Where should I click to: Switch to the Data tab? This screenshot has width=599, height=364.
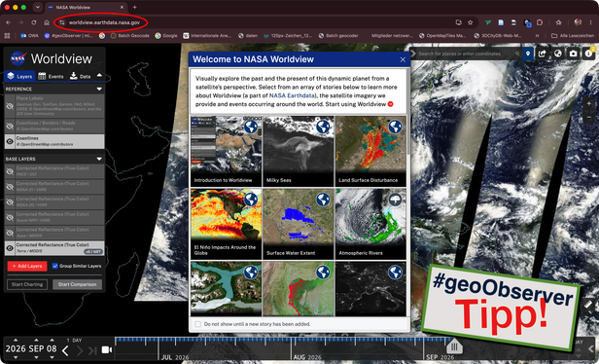coord(80,77)
